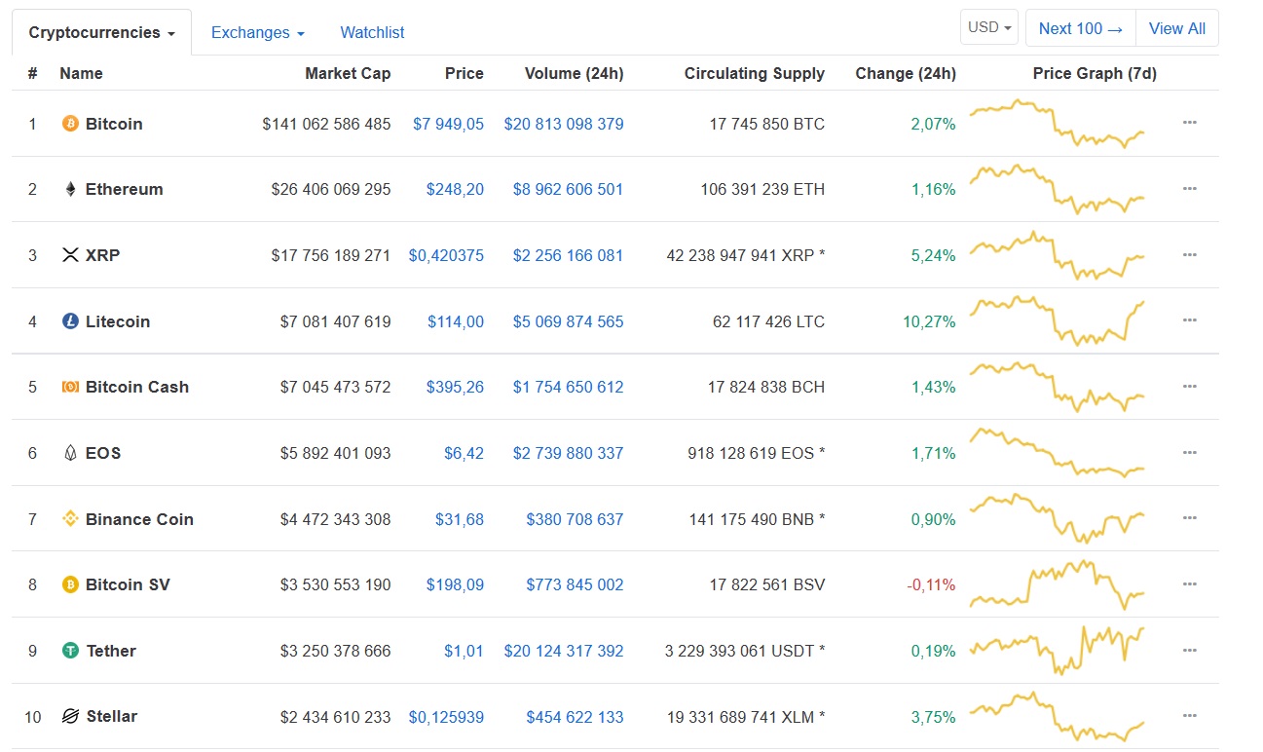Screen dimensions: 1263x752
Task: Sort by the Change (24h) column header
Action: 906,73
